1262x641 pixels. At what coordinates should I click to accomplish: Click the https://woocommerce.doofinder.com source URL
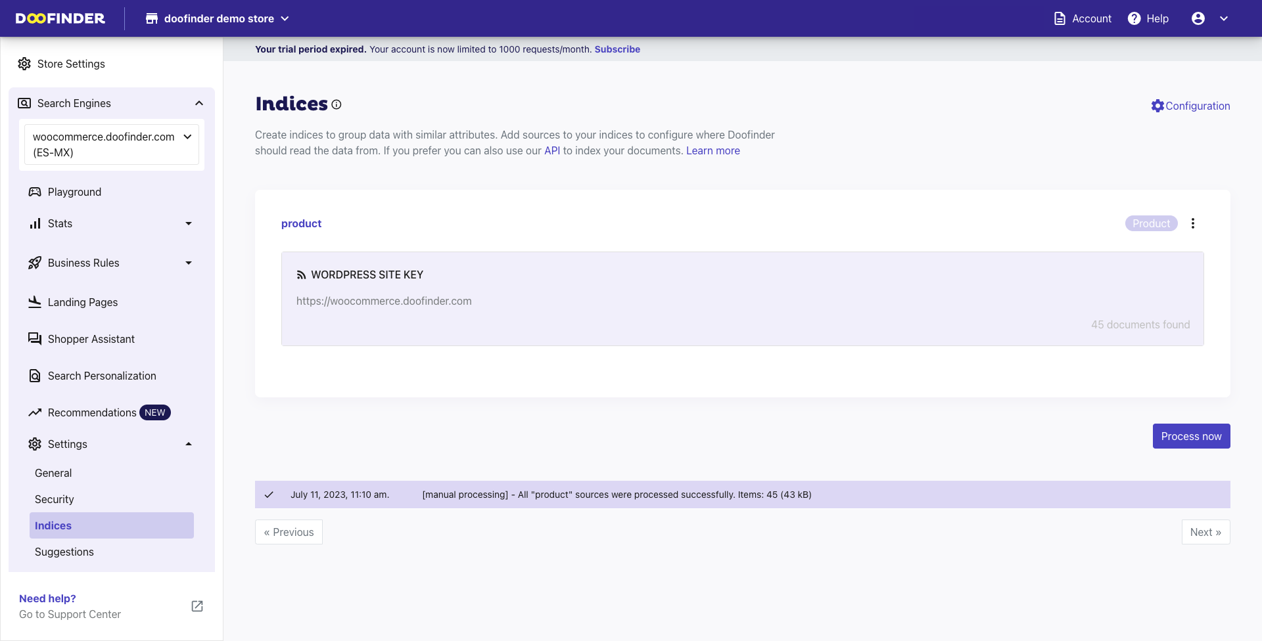384,301
